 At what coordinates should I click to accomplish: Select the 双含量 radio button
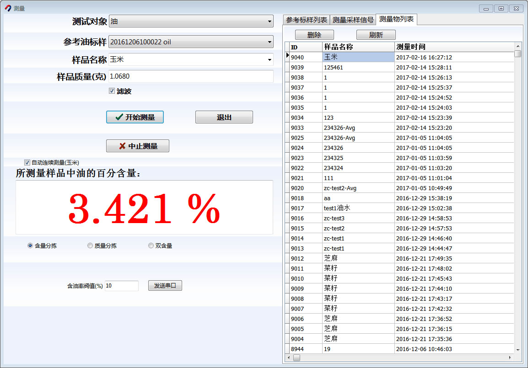click(151, 245)
